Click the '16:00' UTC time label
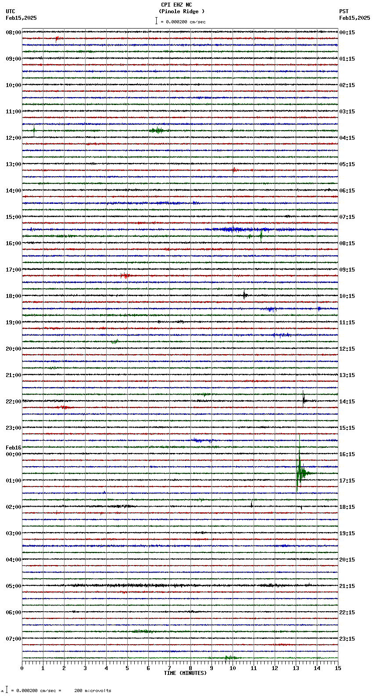Image resolution: width=373 pixels, height=696 pixels. coord(14,243)
